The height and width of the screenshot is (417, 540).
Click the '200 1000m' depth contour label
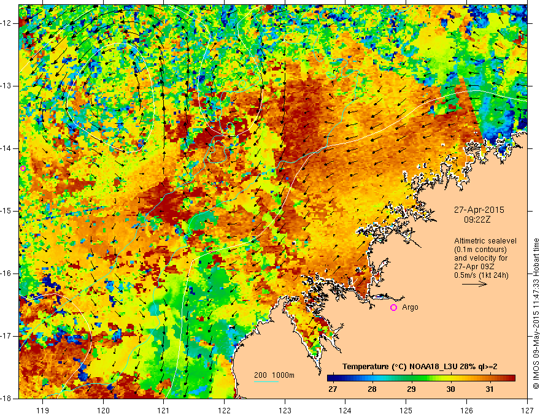click(x=274, y=375)
